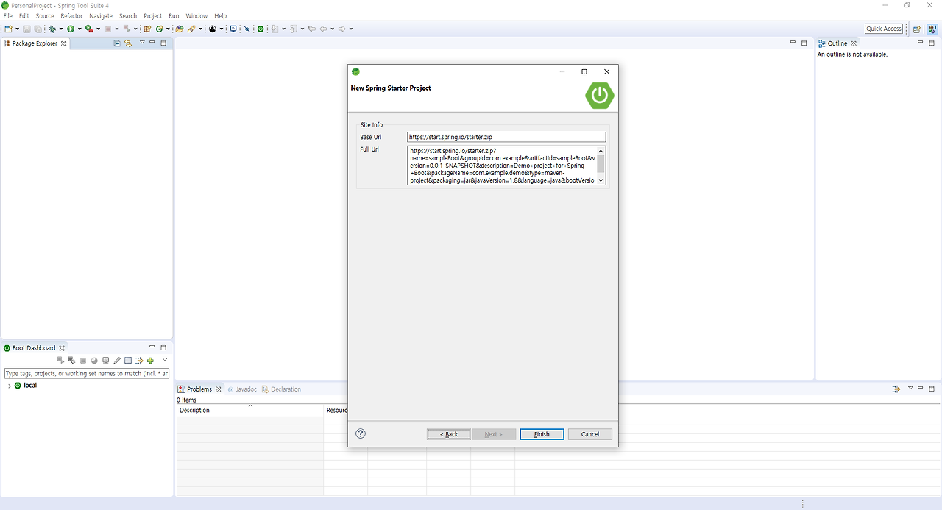This screenshot has width=942, height=510.
Task: Open the File menu
Action: point(8,15)
